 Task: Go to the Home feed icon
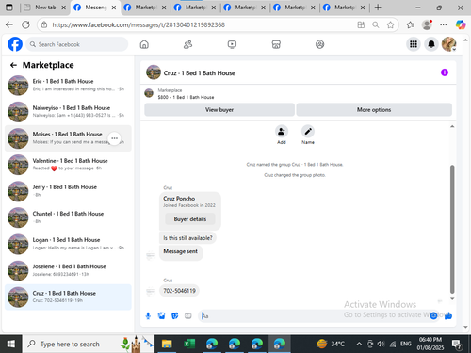[x=144, y=44]
